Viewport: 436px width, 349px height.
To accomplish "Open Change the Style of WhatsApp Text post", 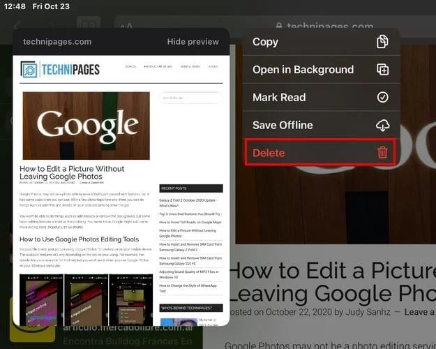I will (188, 288).
